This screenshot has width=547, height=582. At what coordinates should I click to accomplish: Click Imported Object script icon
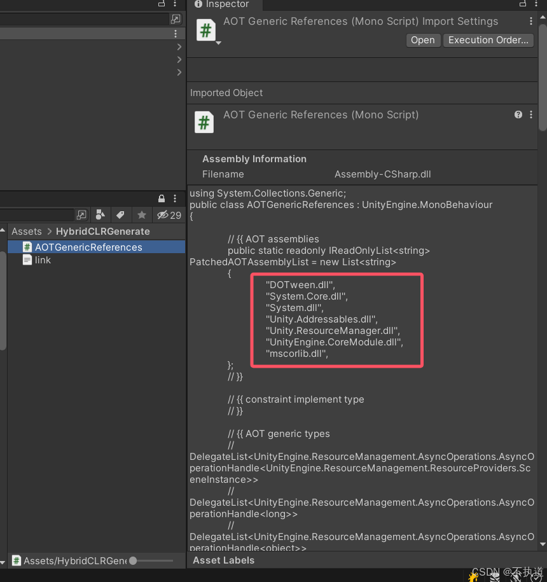pyautogui.click(x=204, y=122)
